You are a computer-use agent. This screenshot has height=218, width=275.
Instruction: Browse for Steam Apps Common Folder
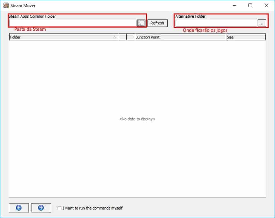pos(141,23)
